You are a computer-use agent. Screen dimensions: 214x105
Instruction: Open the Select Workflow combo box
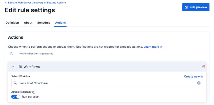(x=107, y=83)
